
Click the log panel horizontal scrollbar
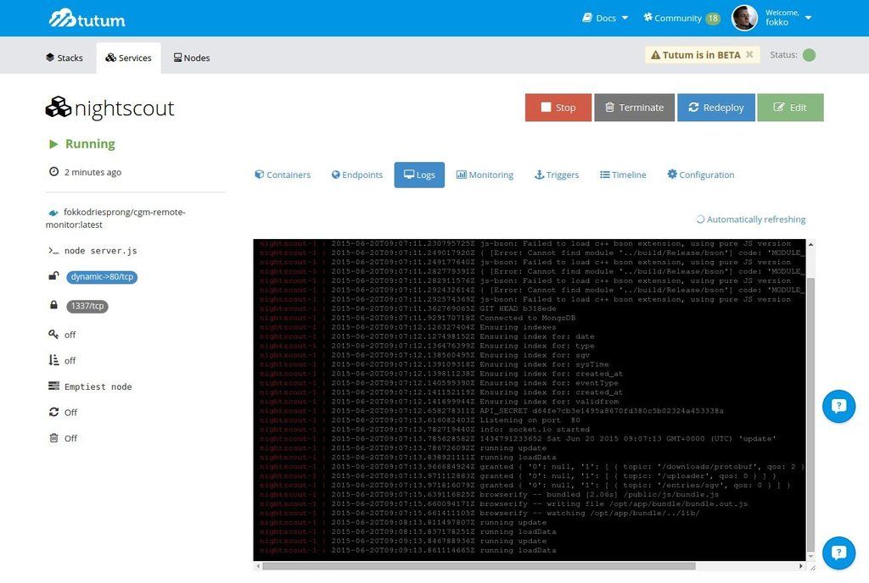479,566
